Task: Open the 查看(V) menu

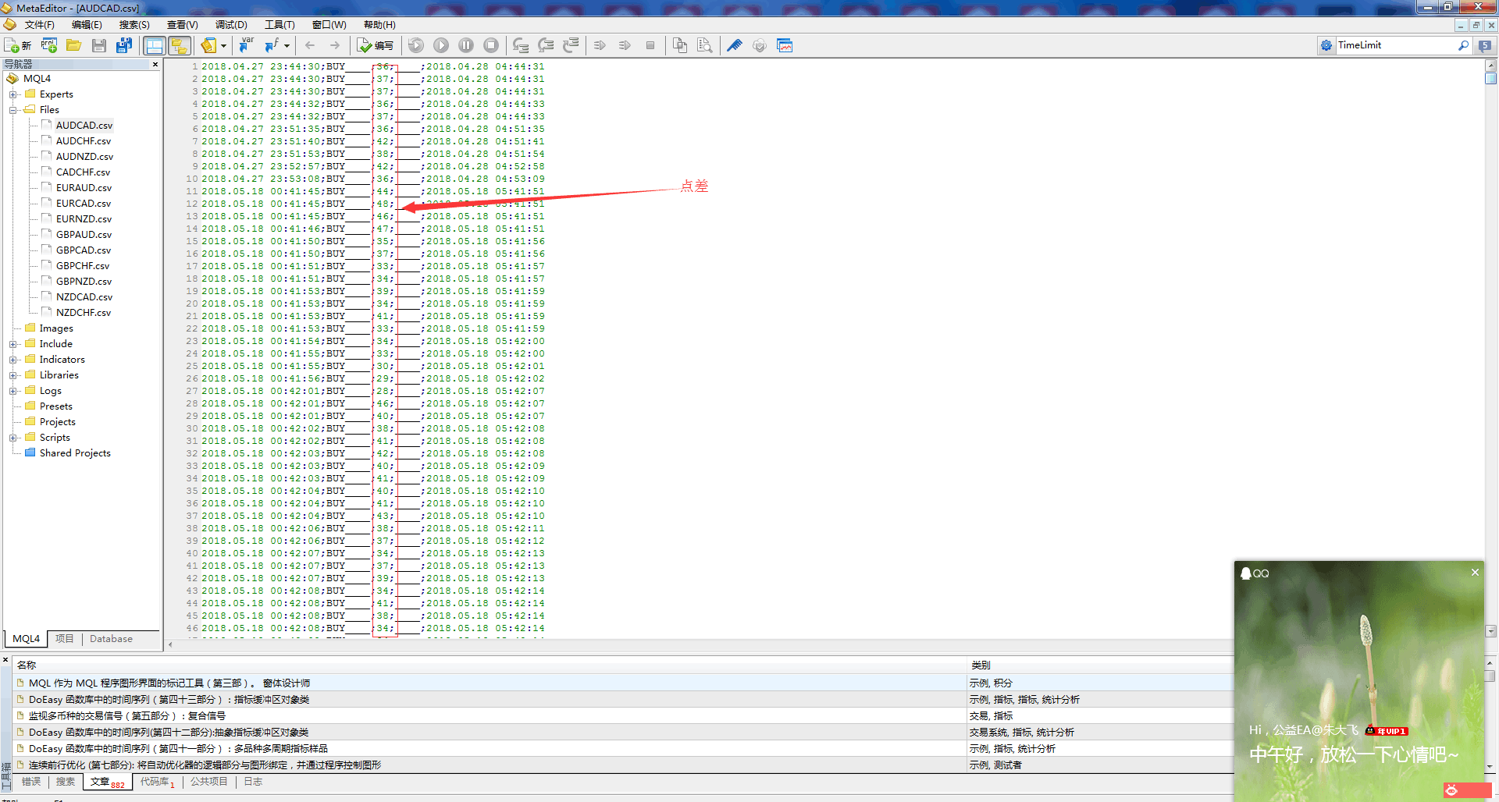Action: pyautogui.click(x=183, y=25)
